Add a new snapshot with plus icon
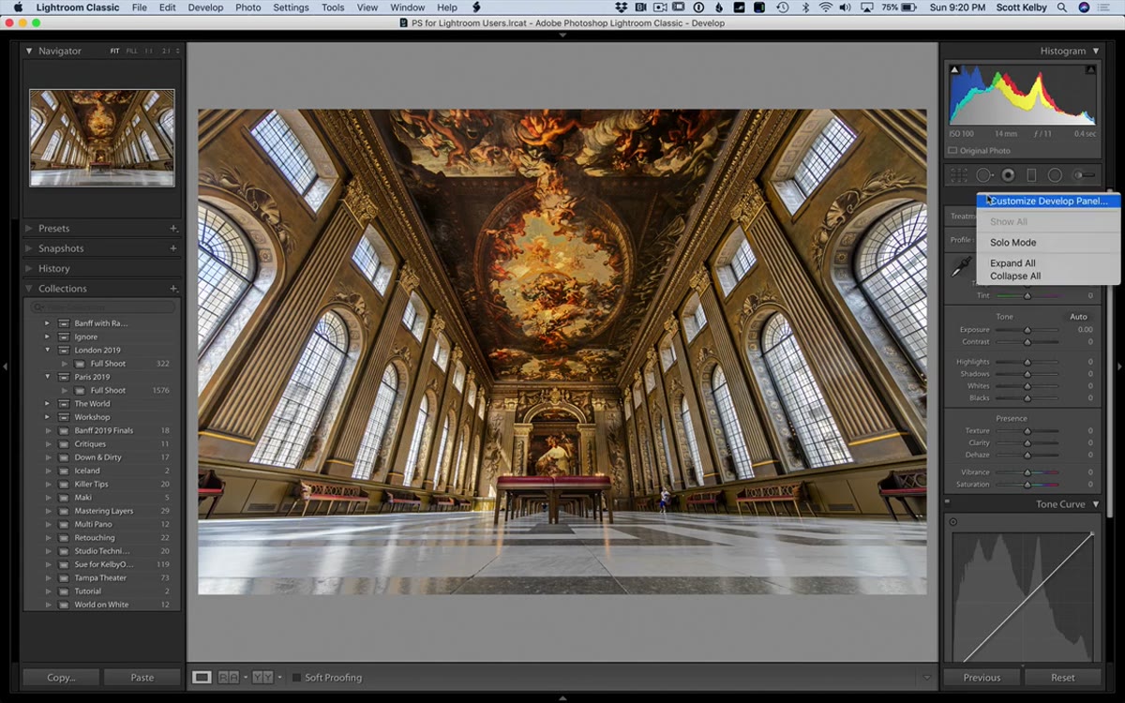The image size is (1125, 703). pos(173,248)
